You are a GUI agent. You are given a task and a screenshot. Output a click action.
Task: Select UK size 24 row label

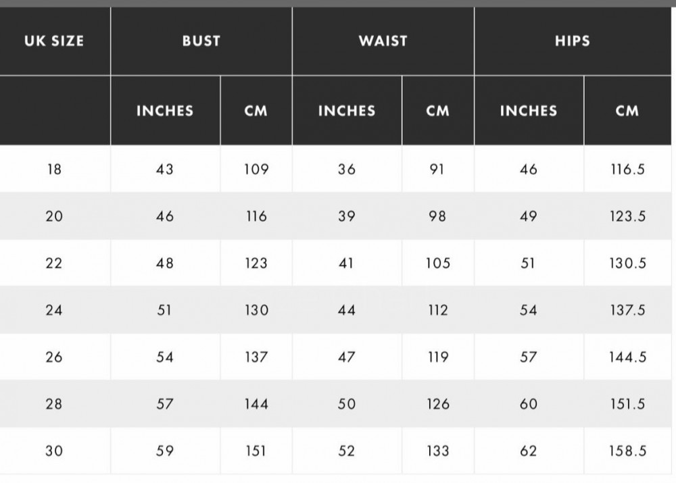(x=54, y=310)
